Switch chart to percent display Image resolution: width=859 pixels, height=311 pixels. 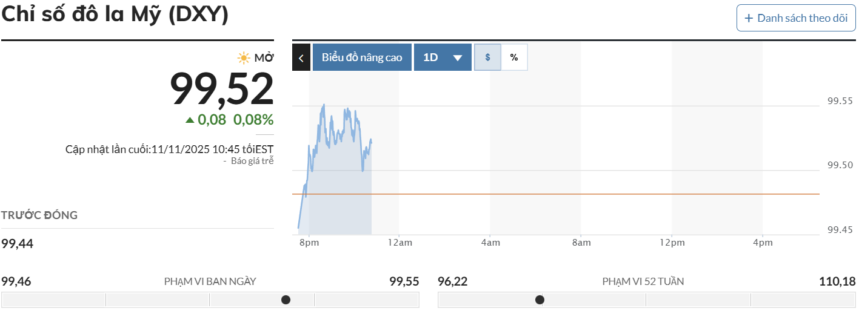tap(514, 57)
